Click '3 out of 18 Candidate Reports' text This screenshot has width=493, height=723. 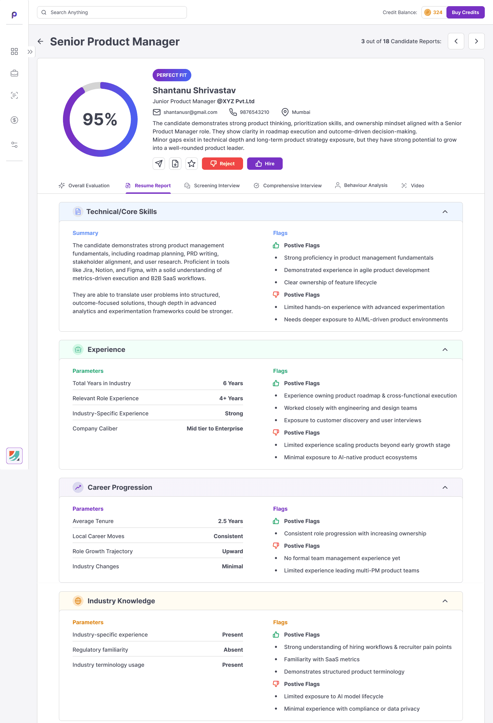[401, 41]
